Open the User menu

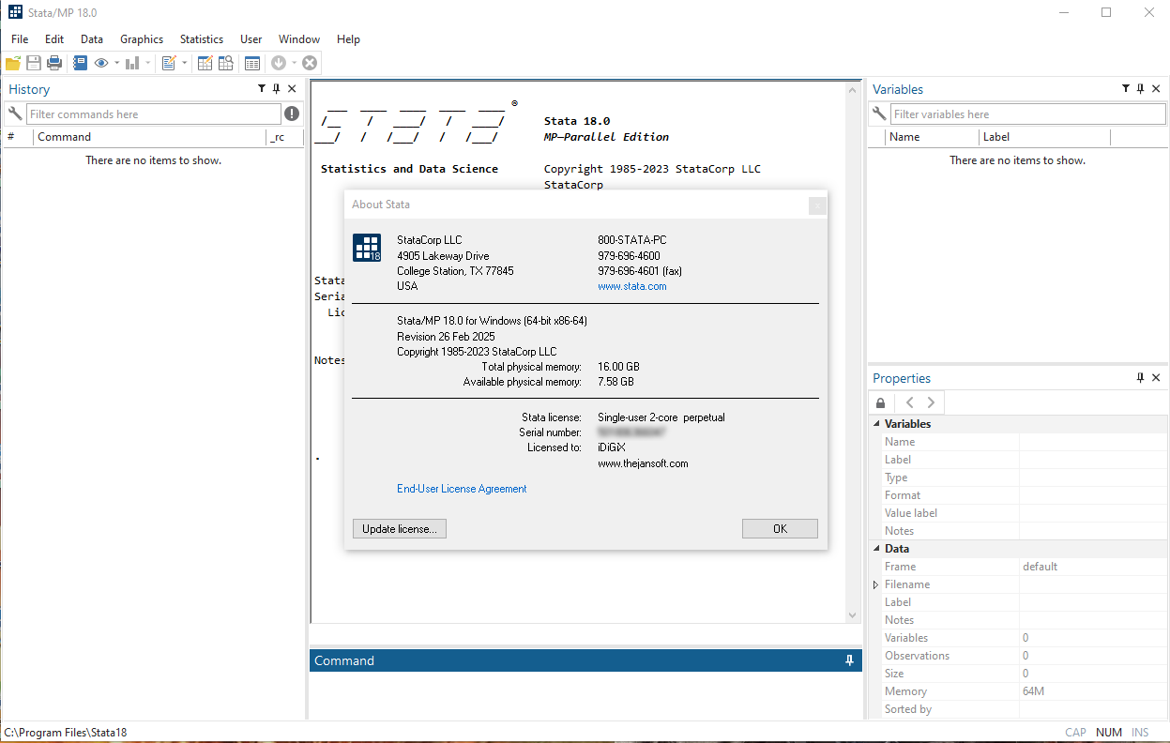(x=251, y=39)
